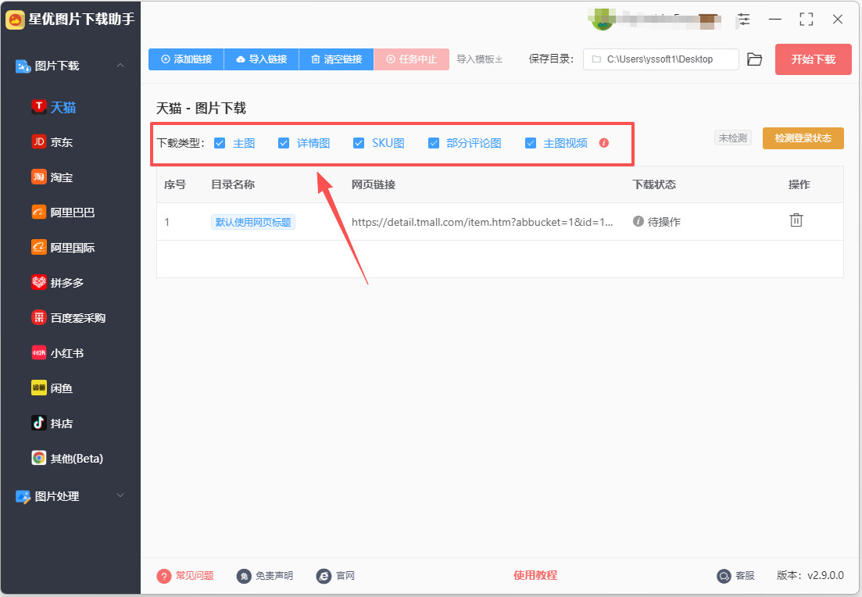This screenshot has height=597, width=862.
Task: Click the 未检测 status badge
Action: point(733,138)
